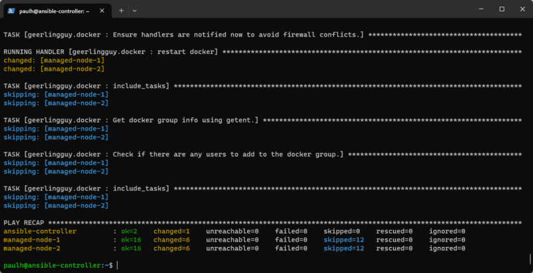Click the ansible-controller row in recap
Screen dimensions: 533x273
[x=40, y=231]
